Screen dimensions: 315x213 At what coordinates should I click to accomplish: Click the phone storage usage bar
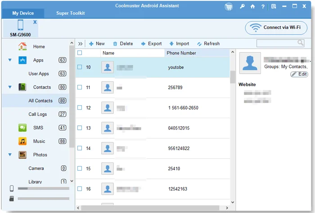pos(43,188)
